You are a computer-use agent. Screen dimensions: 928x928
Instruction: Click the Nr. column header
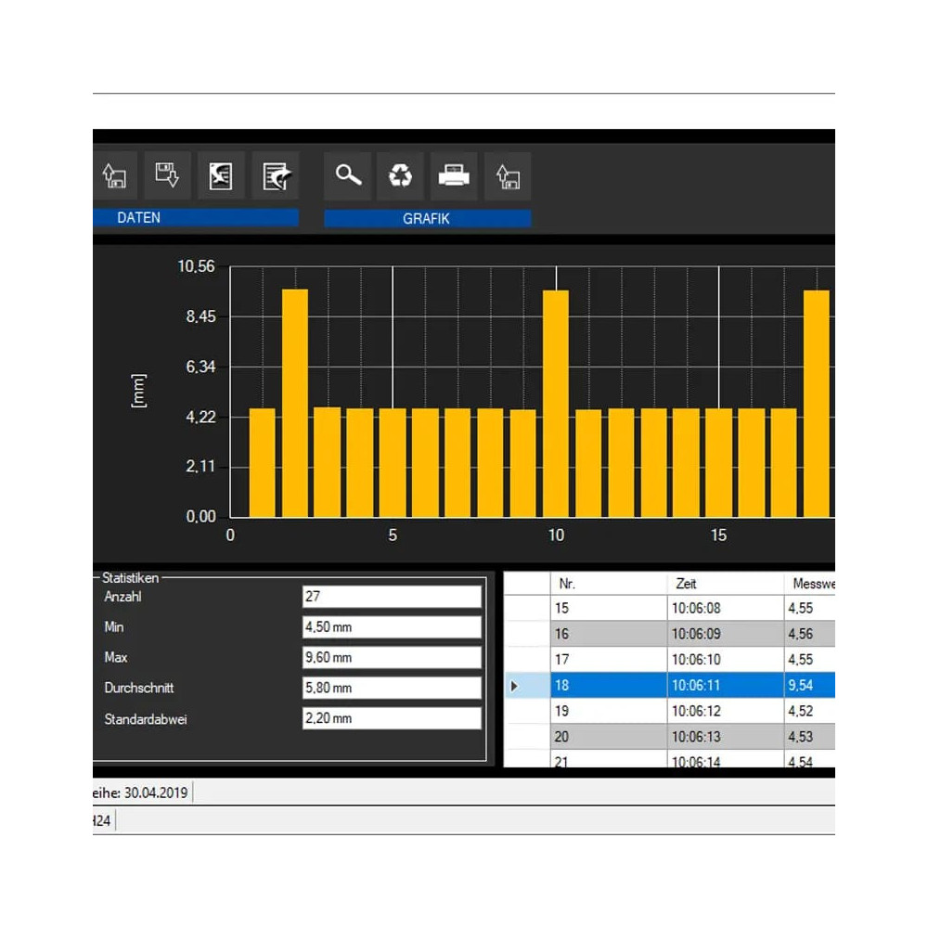pyautogui.click(x=609, y=584)
